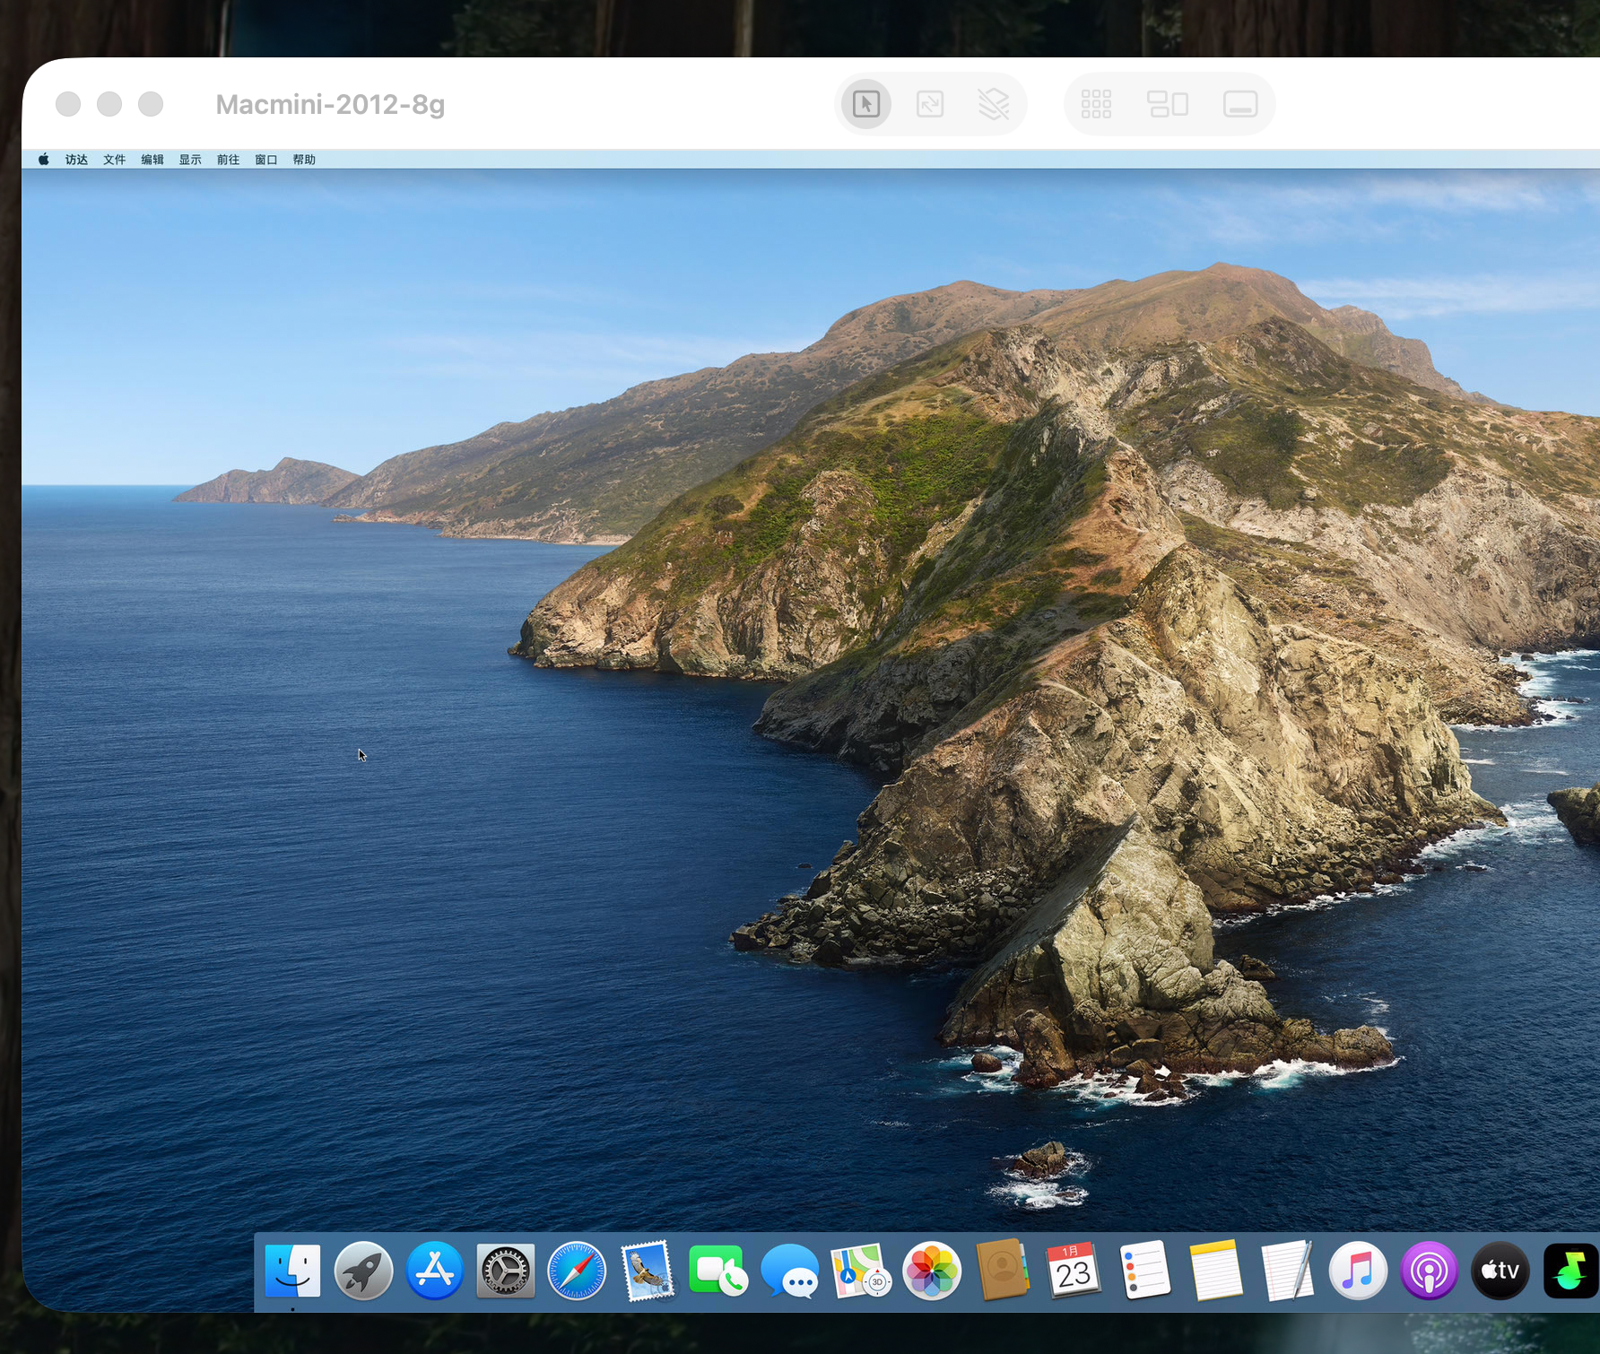Open System Preferences in the Dock
Viewport: 1600px width, 1354px height.
(x=505, y=1272)
